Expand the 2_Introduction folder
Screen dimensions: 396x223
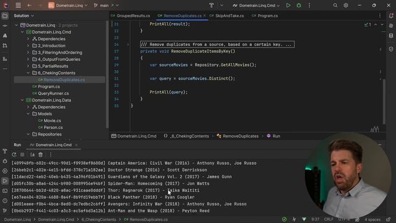tap(28, 46)
